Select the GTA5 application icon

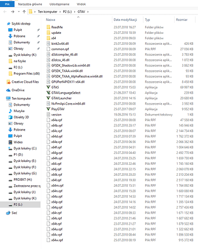[x=48, y=87]
